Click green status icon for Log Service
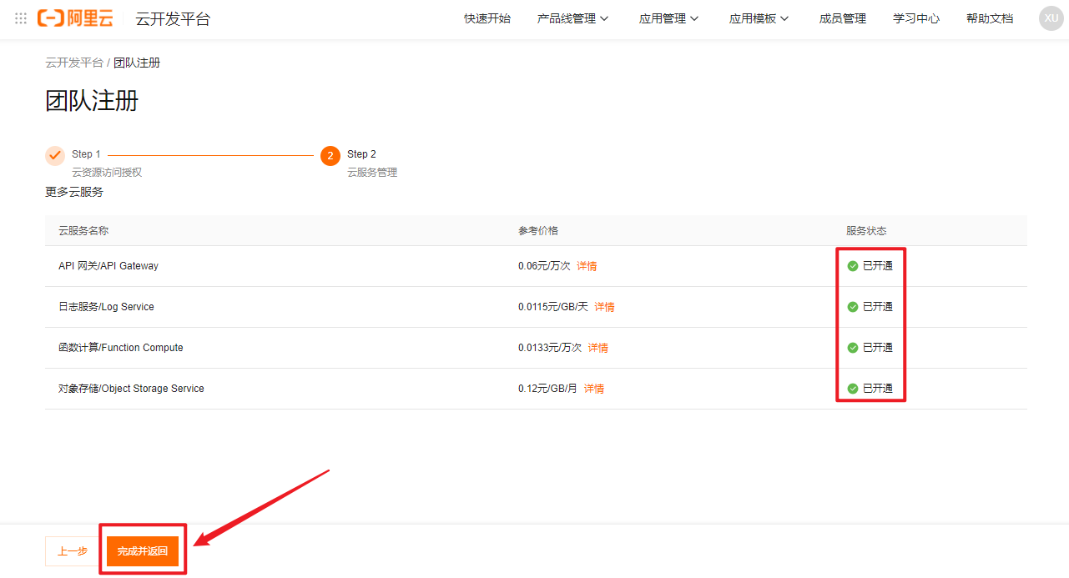 [x=853, y=307]
